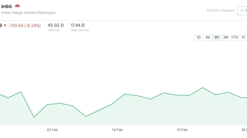
Task: Show the 3M chart period
Action: pyautogui.click(x=226, y=37)
